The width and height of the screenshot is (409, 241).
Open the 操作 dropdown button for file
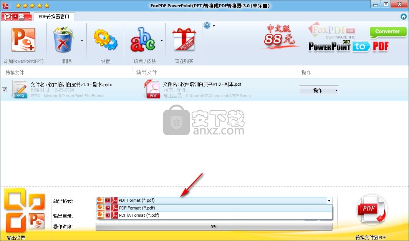coord(319,90)
